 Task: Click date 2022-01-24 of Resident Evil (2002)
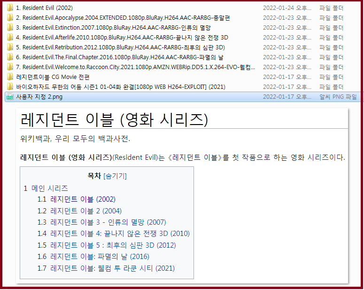[x=287, y=8]
